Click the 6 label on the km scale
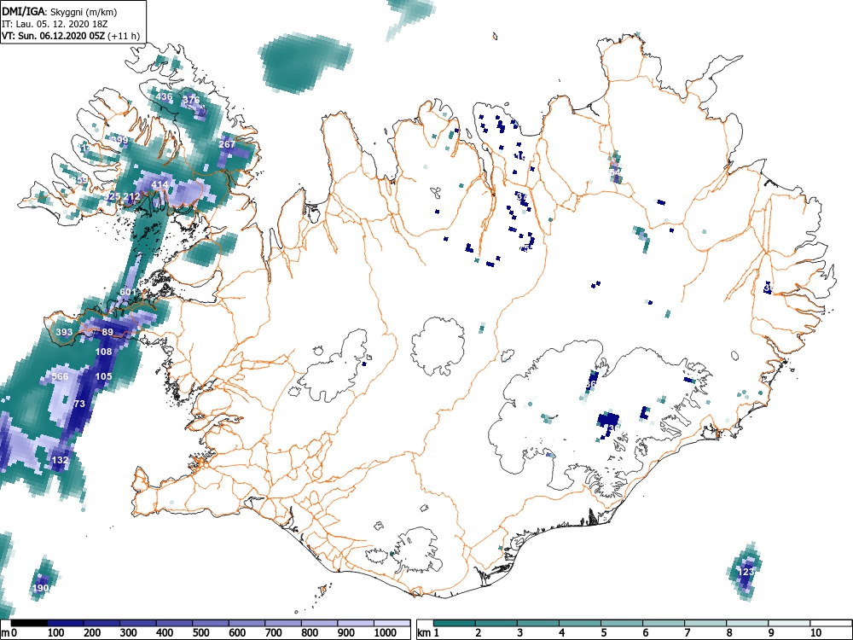The image size is (853, 640). click(x=645, y=632)
